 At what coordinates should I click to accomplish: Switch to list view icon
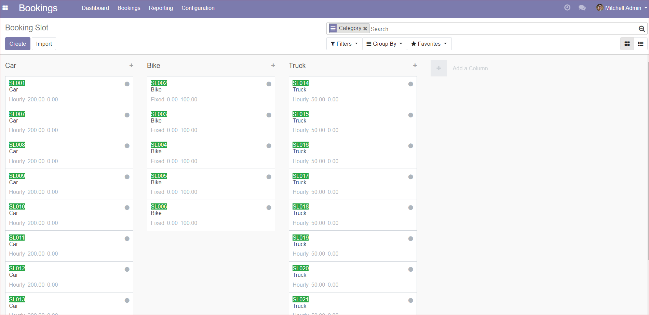(640, 44)
